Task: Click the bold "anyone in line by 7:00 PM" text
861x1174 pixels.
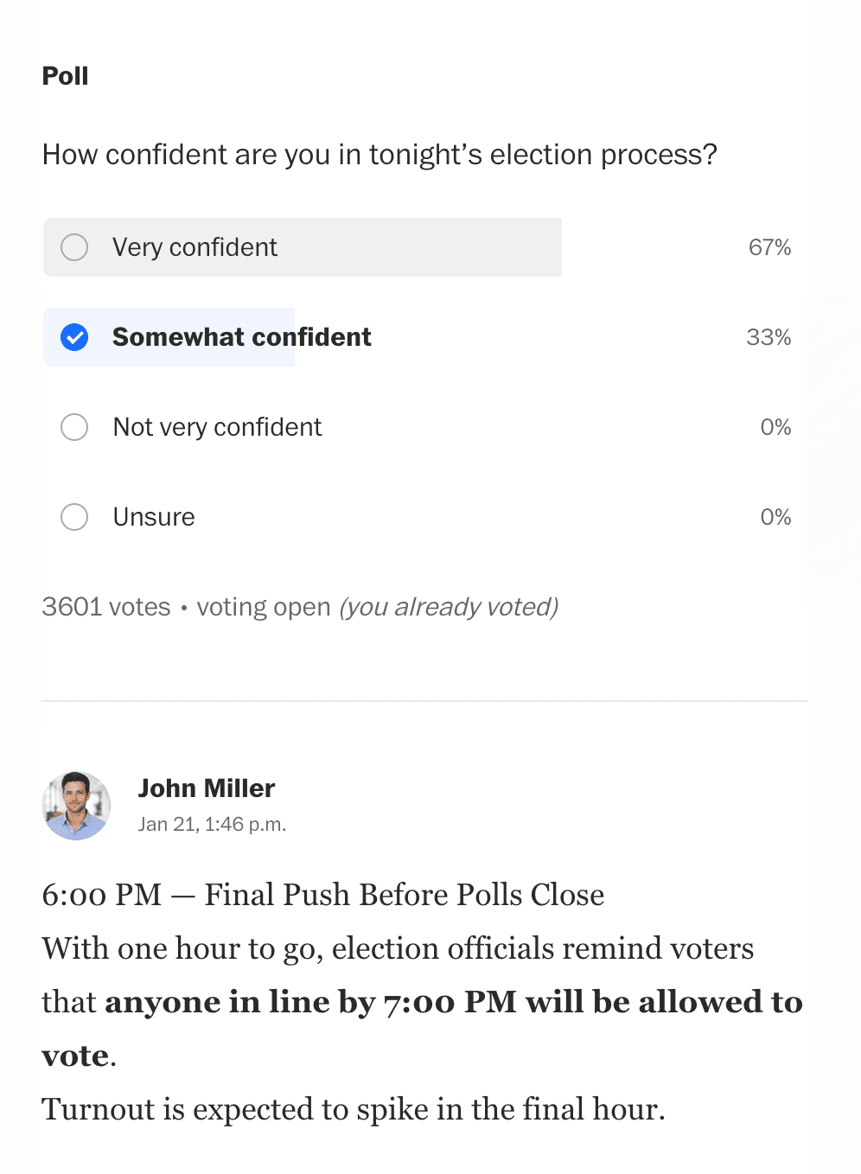Action: [x=281, y=1002]
